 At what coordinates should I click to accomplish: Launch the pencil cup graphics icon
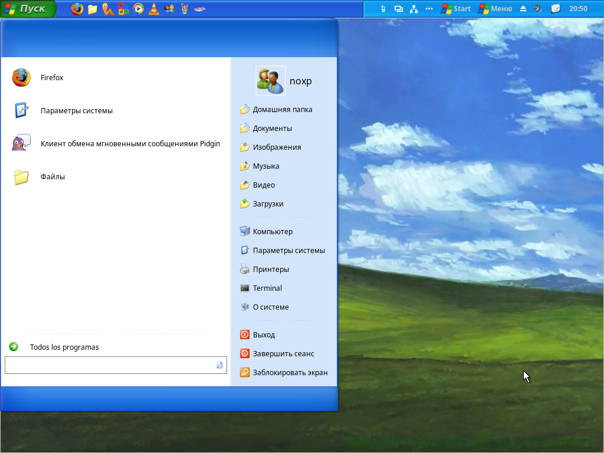185,9
